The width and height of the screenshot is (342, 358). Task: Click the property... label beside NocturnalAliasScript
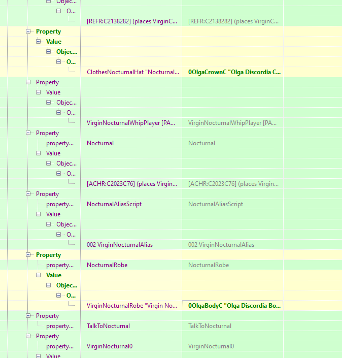pyautogui.click(x=60, y=204)
